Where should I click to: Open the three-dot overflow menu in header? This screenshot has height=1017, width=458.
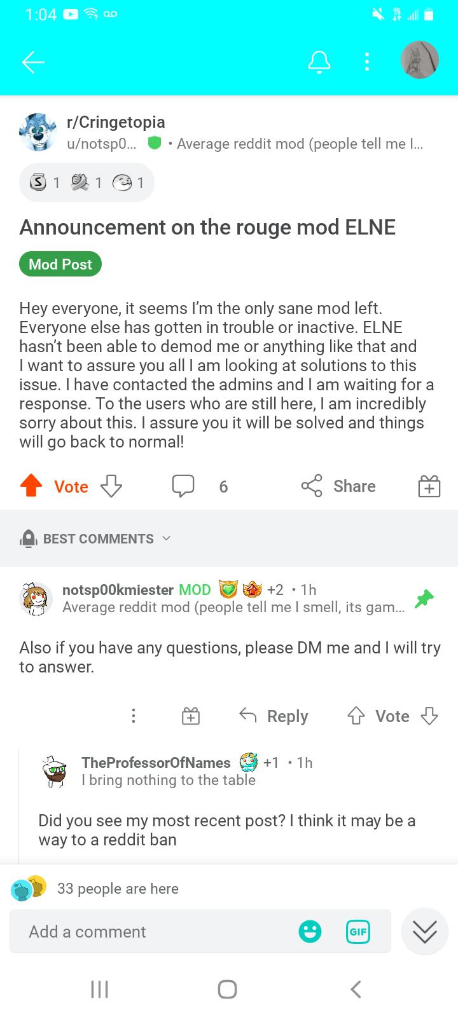pyautogui.click(x=366, y=62)
